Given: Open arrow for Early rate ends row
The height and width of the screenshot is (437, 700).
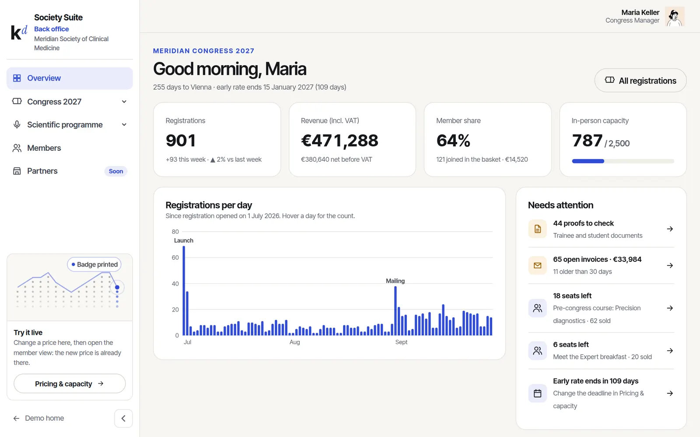Looking at the screenshot, I should 670,393.
